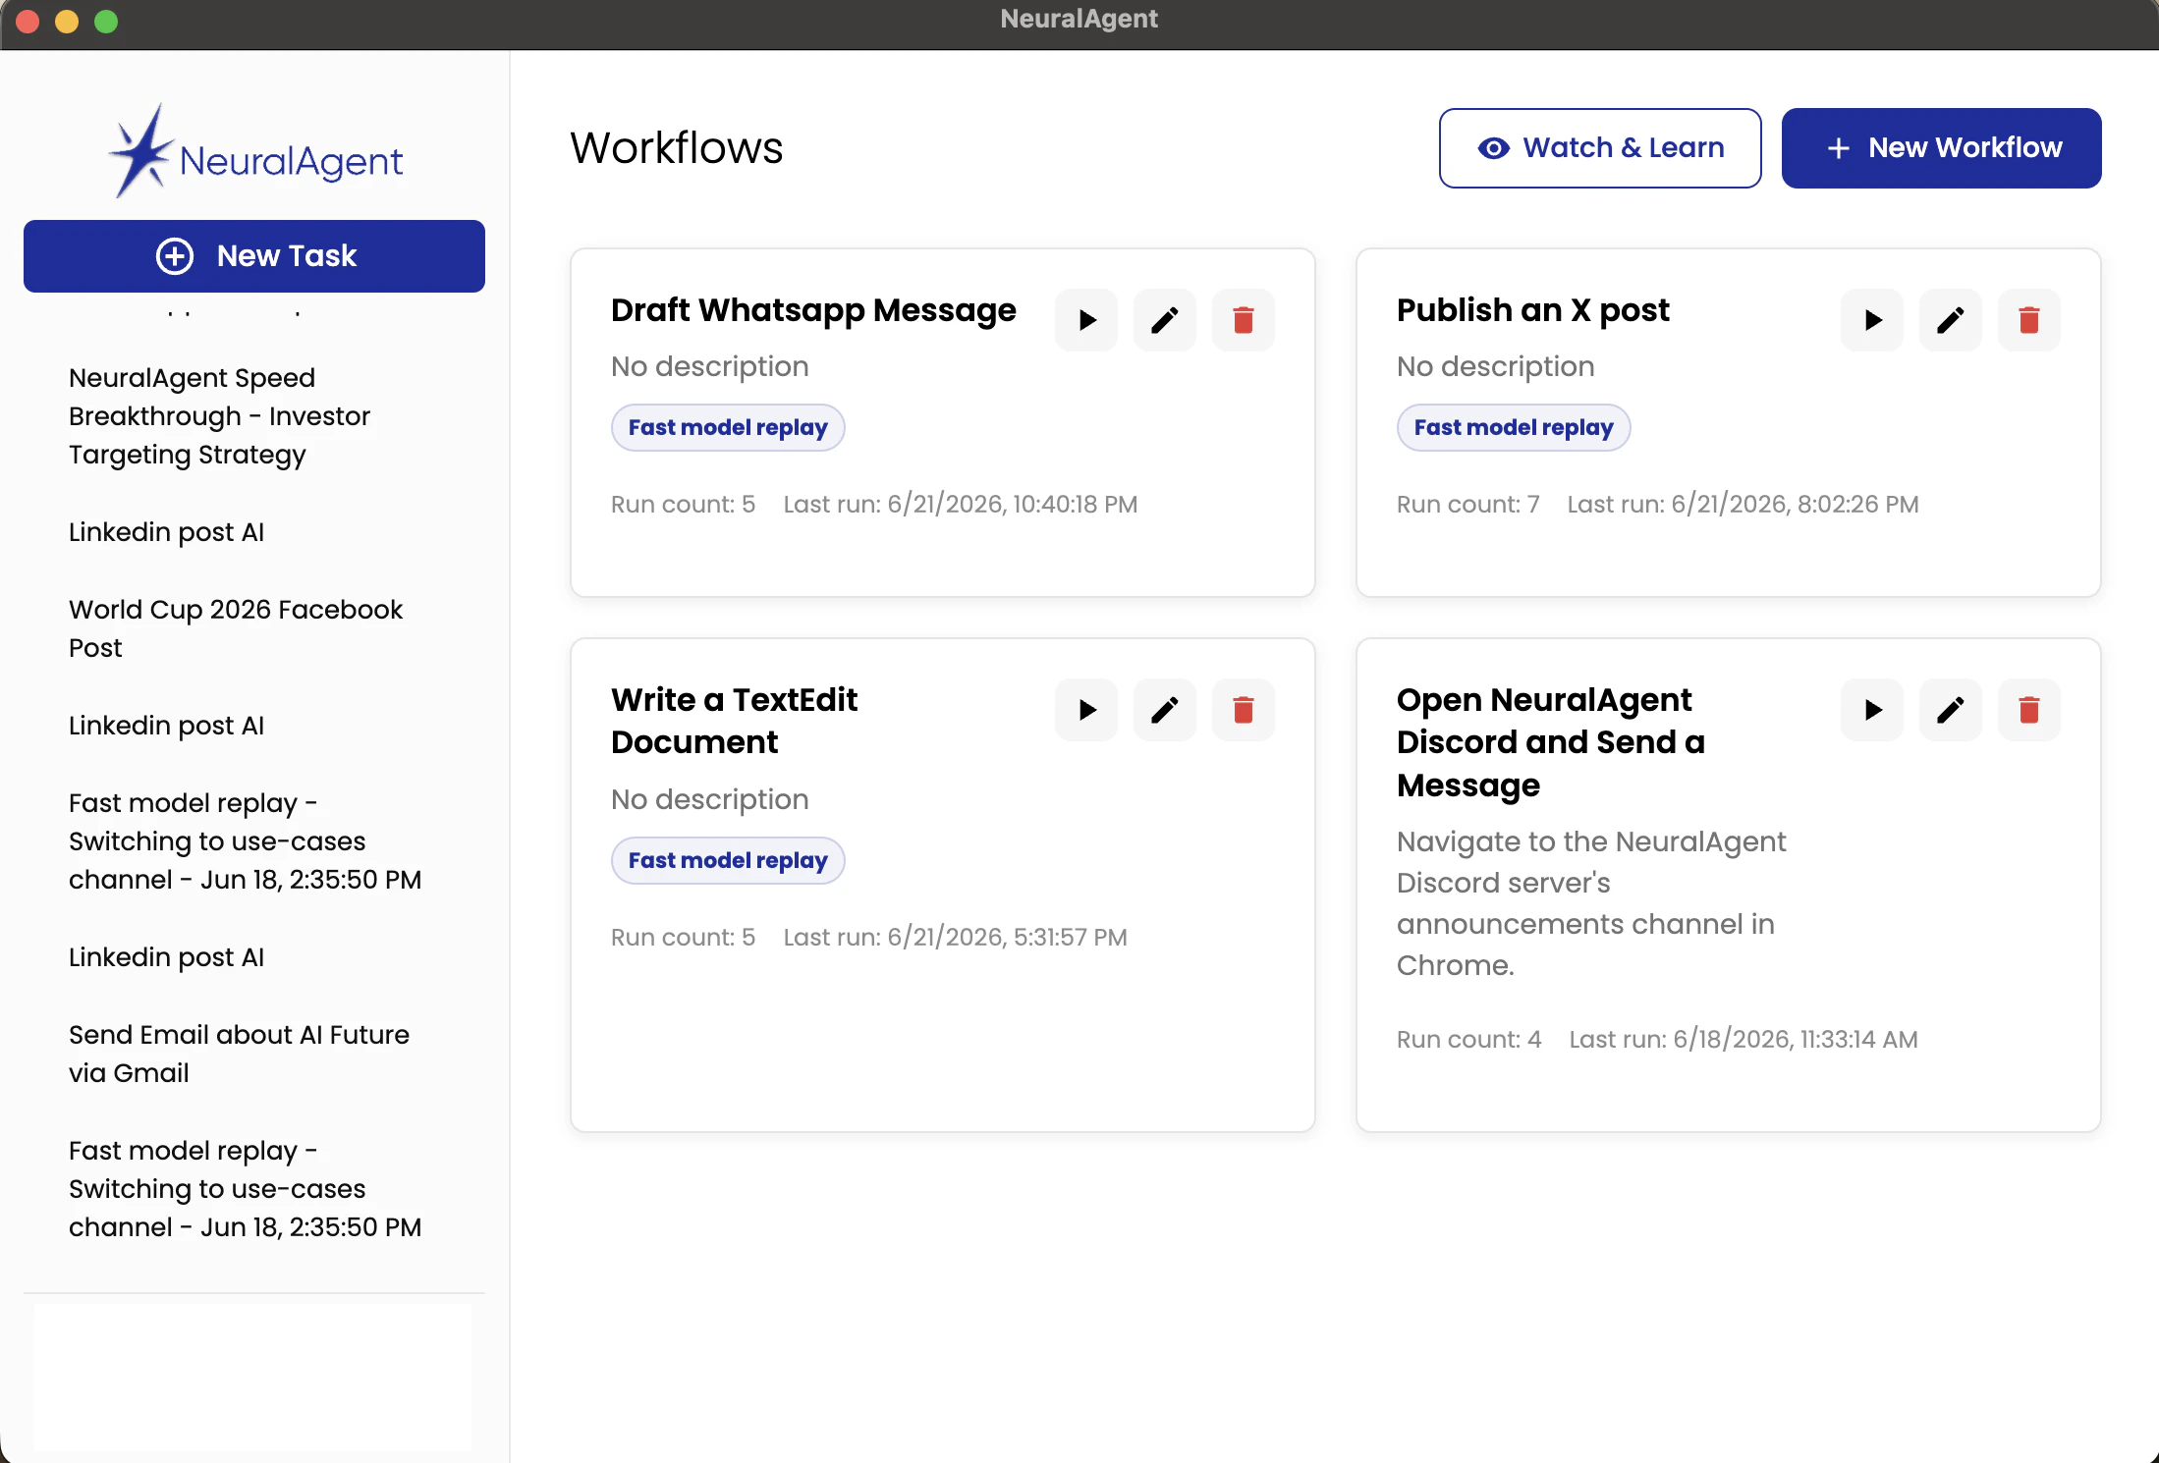Screen dimensions: 2159x1463
Task: Minimize the NeuralAgent window
Action: (67, 22)
